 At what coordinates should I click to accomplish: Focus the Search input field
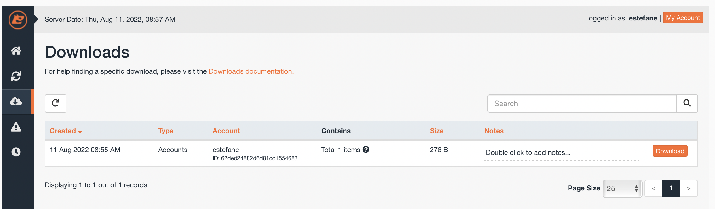[x=582, y=104]
